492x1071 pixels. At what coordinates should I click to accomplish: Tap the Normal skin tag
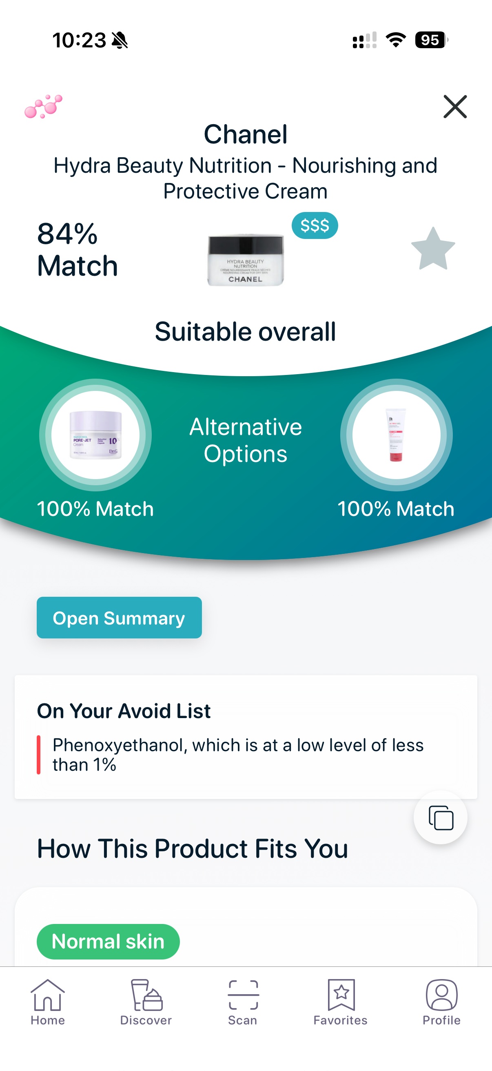pos(108,942)
